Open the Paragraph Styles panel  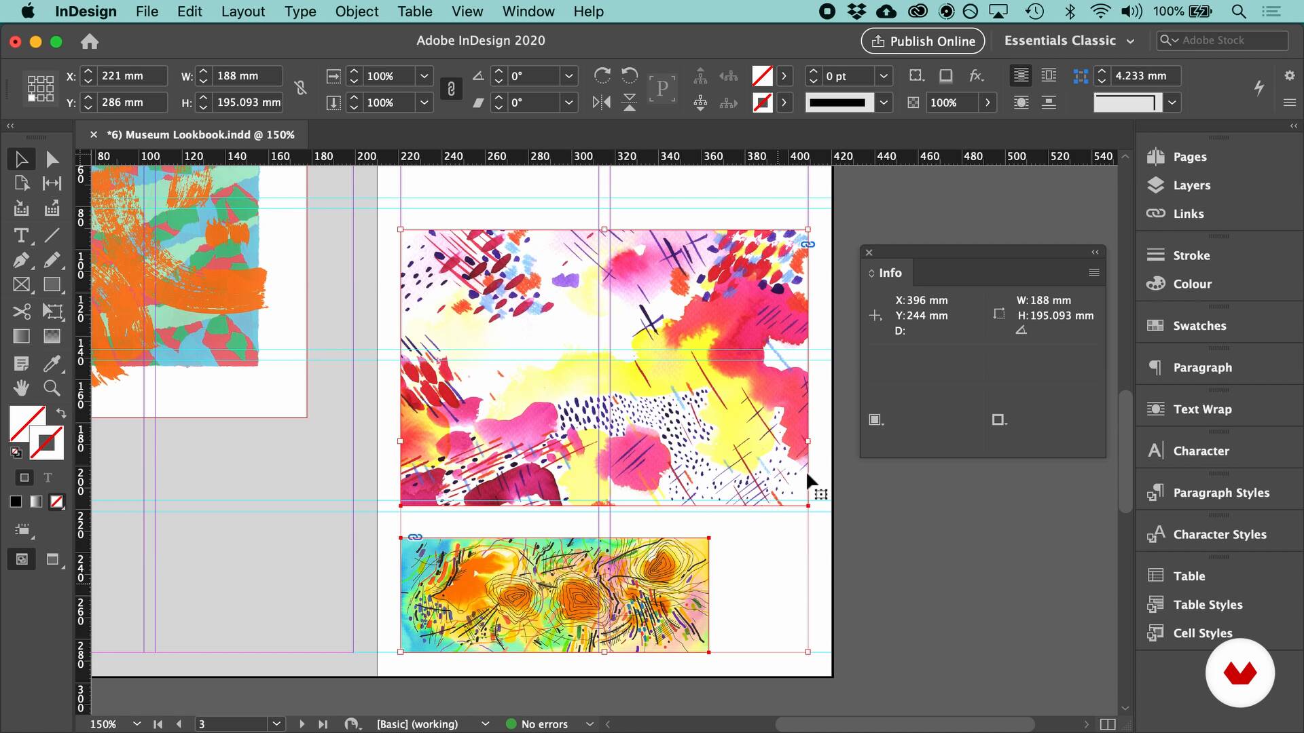tap(1220, 493)
